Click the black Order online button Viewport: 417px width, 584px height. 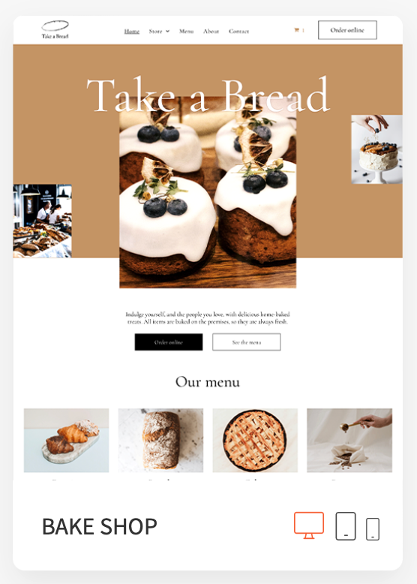click(169, 342)
